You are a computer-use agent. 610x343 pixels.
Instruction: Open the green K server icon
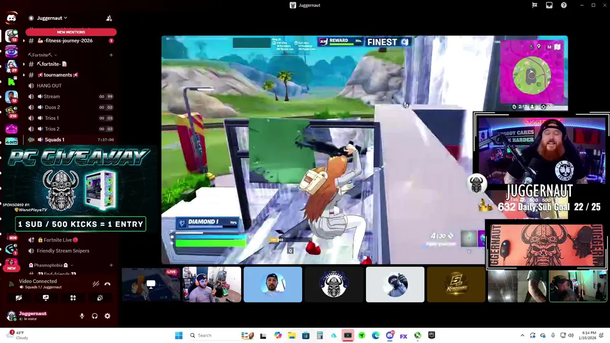tap(11, 81)
